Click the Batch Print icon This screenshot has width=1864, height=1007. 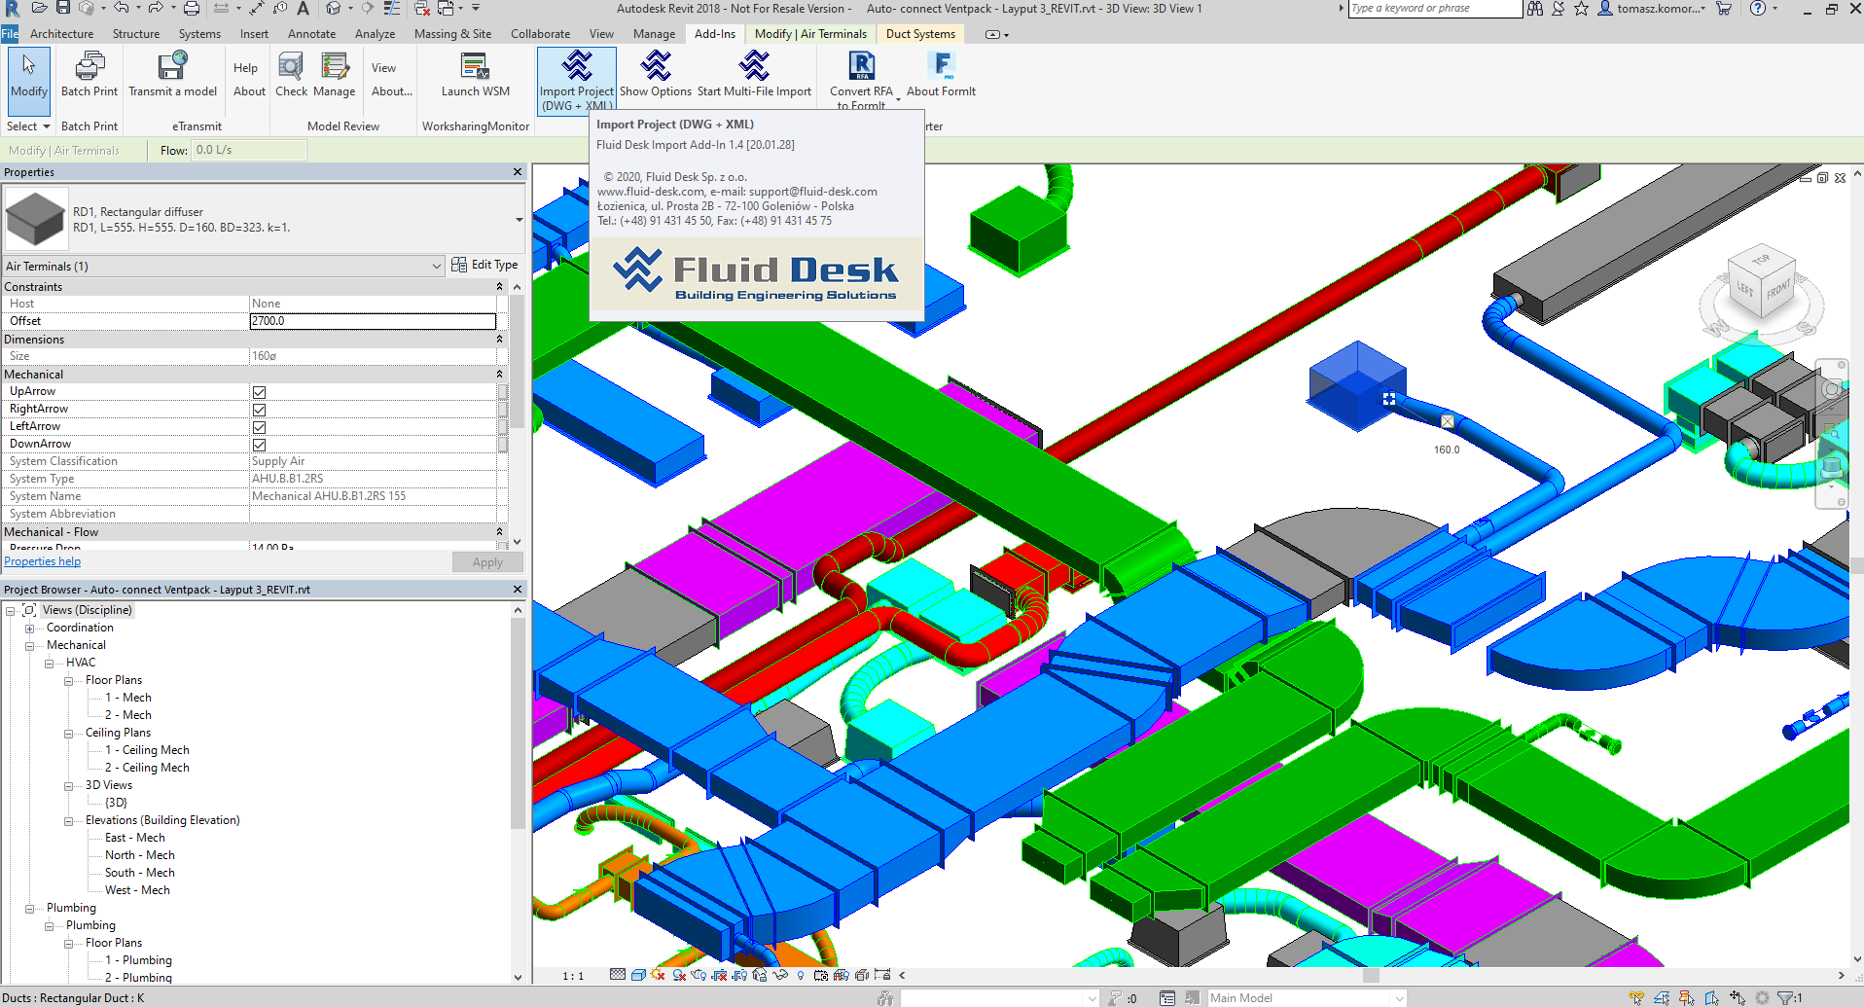90,67
